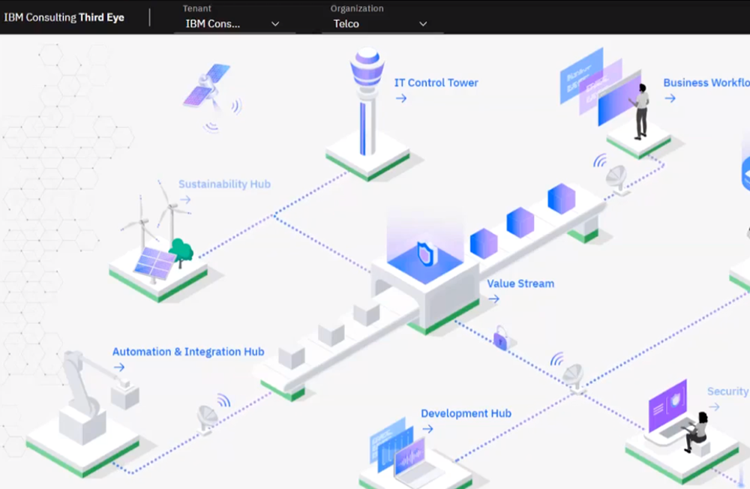Image resolution: width=750 pixels, height=489 pixels.
Task: Select the IT Control Tower building illustration
Action: 367,114
